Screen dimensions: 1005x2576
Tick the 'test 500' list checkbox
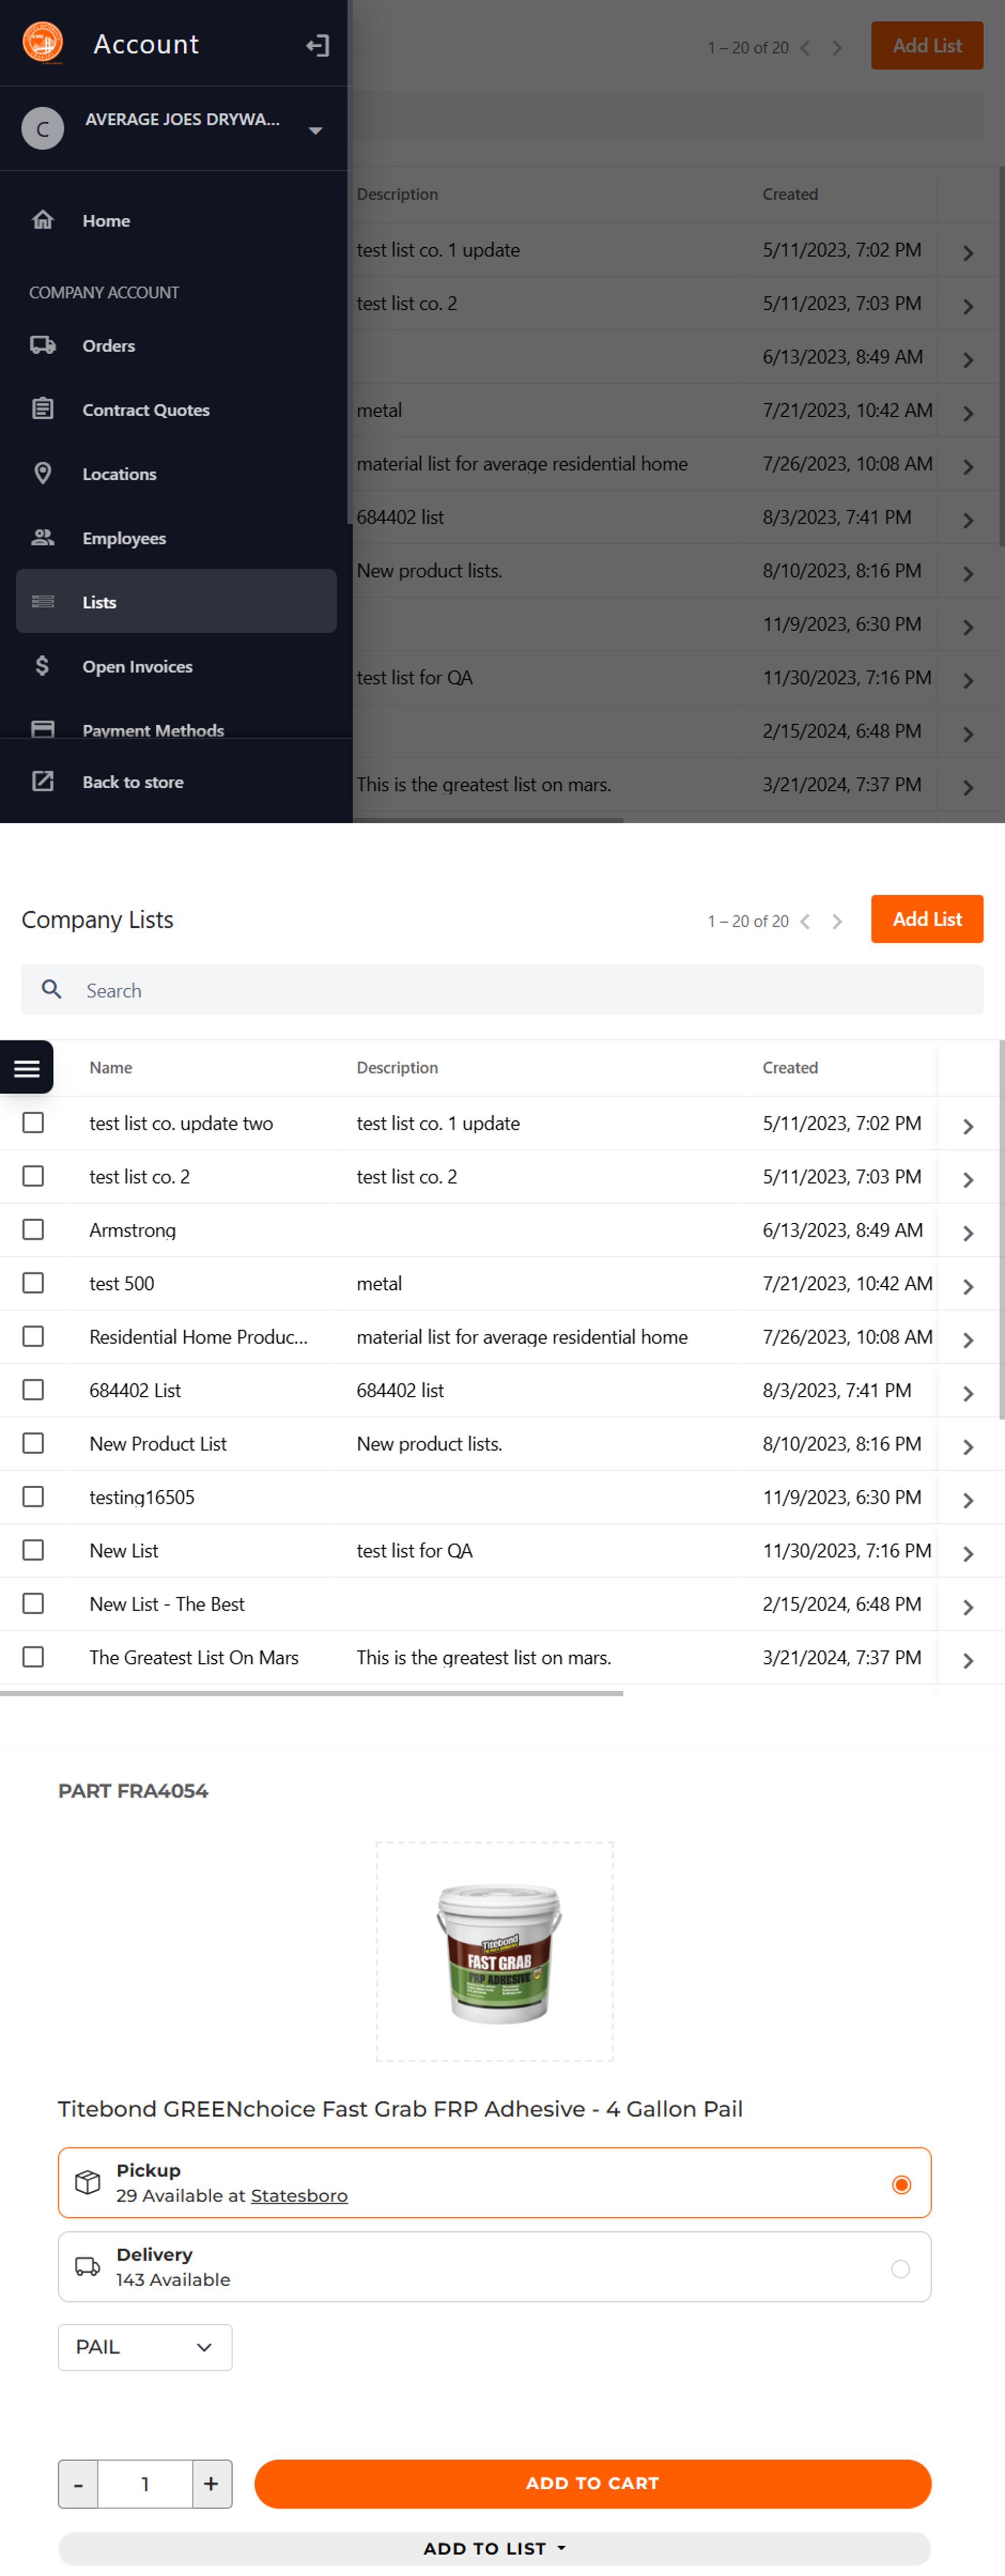pos(33,1282)
